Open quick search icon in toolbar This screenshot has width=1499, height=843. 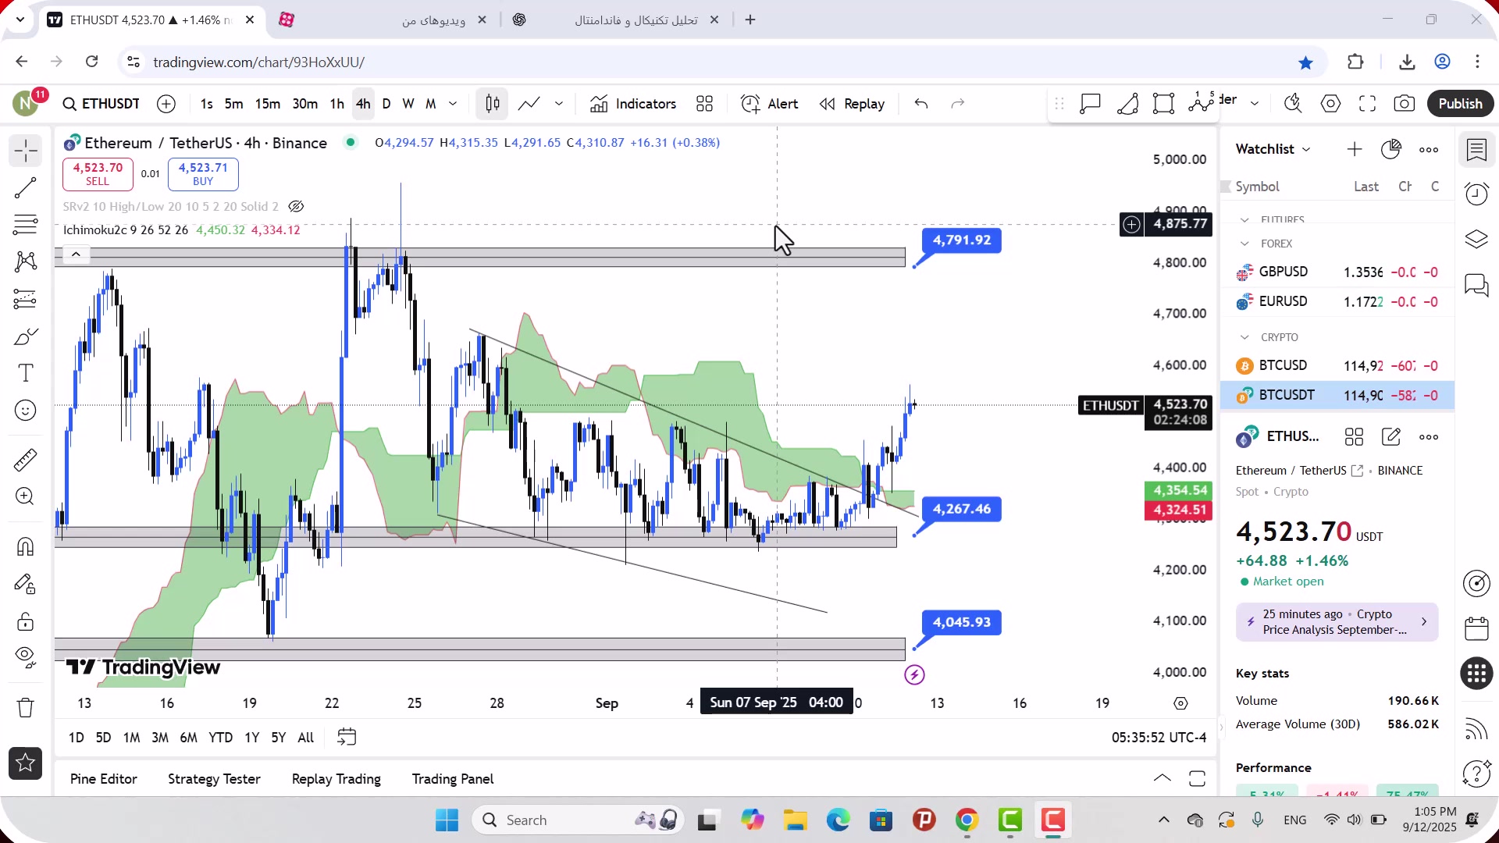pos(1293,104)
